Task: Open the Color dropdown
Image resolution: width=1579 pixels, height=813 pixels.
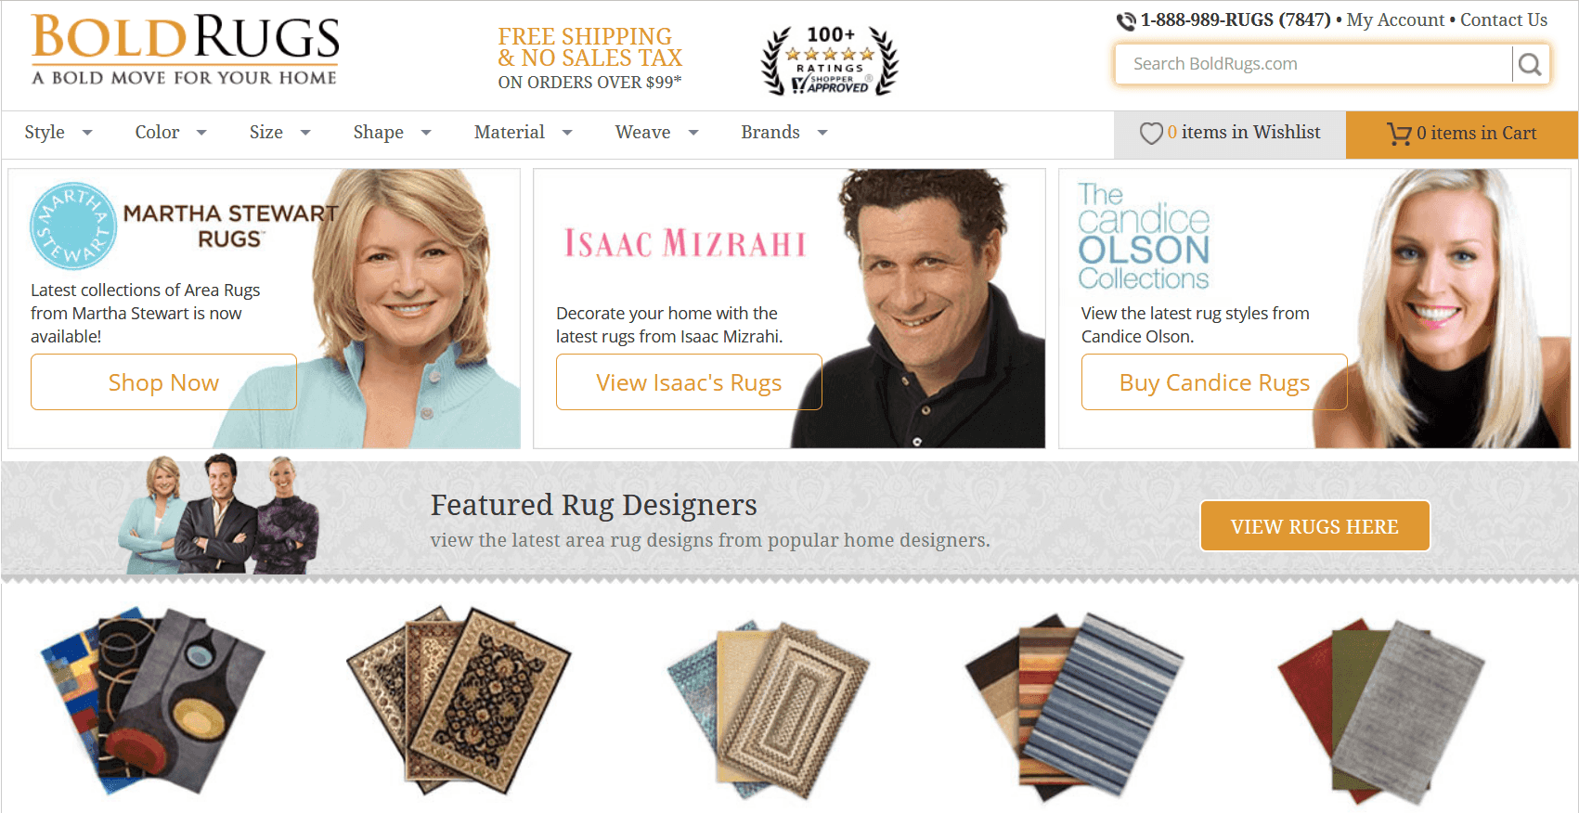Action: click(170, 133)
